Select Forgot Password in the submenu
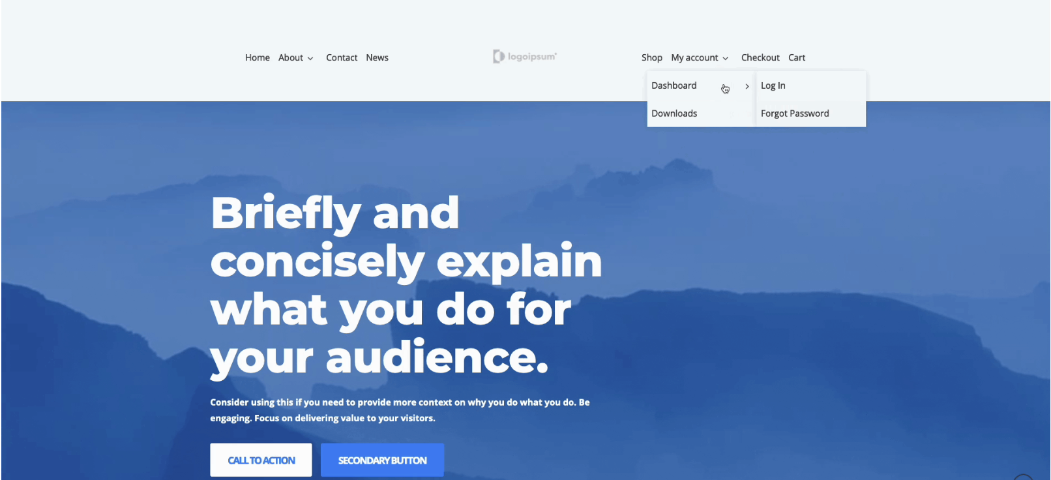Screen dimensions: 1051x480 point(795,113)
